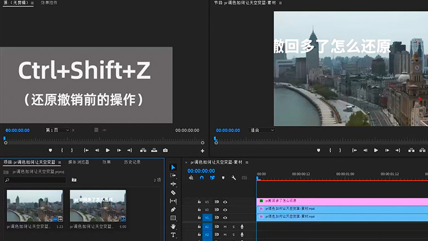Click Program monitor current timecode
The height and width of the screenshot is (241, 428).
pyautogui.click(x=228, y=130)
